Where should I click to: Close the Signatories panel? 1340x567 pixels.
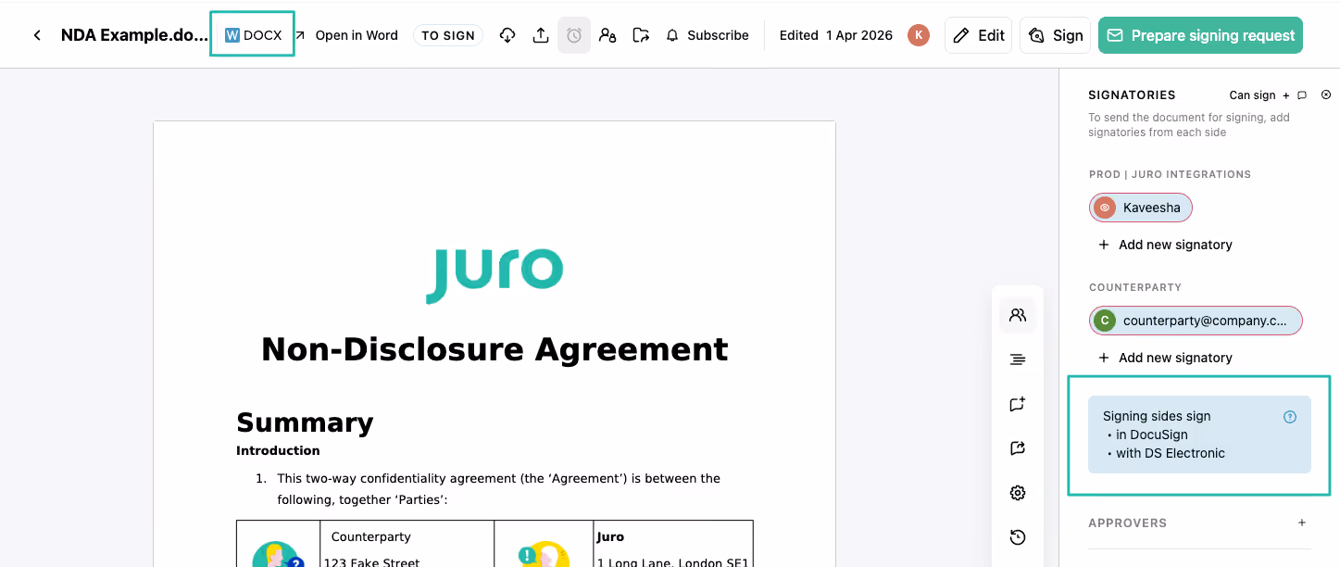1326,94
